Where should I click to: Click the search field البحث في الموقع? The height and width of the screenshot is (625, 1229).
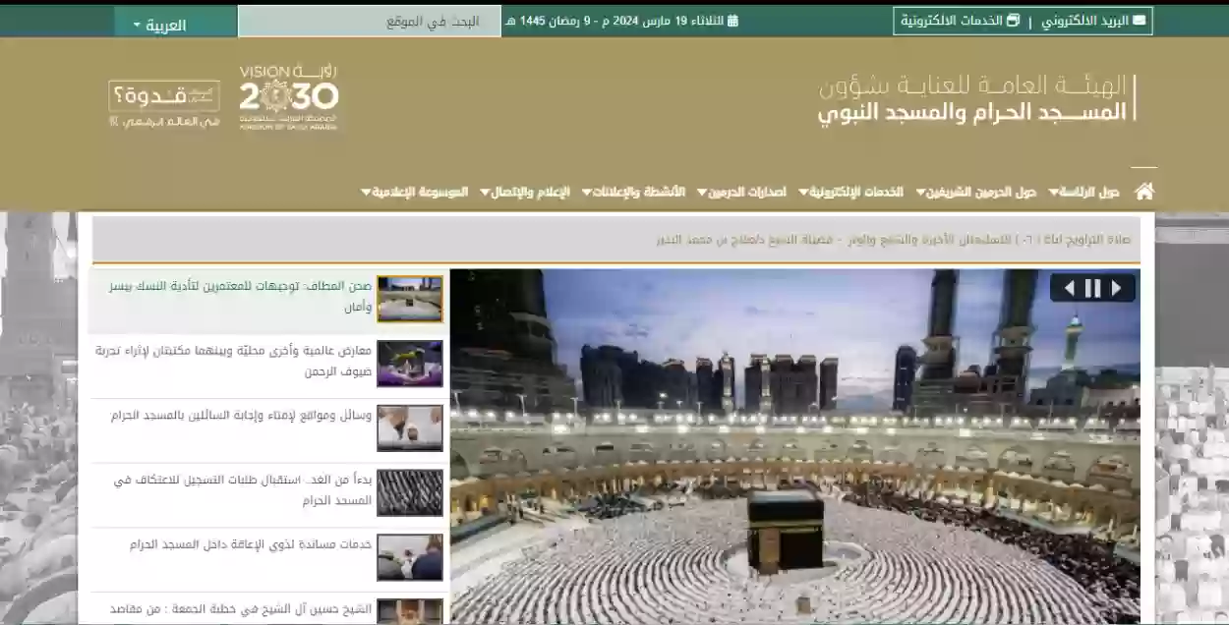[x=370, y=21]
